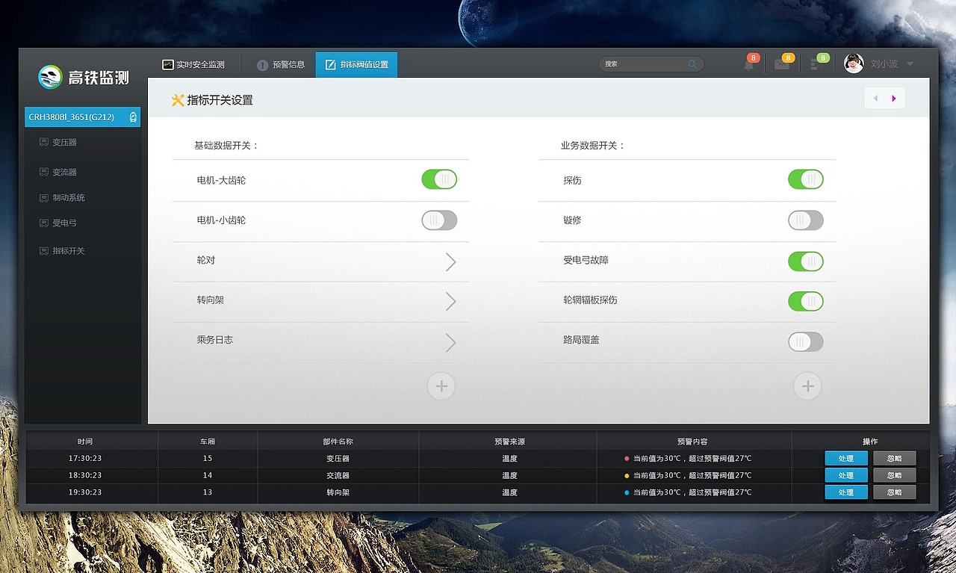Enable the 镟修 switch
This screenshot has width=956, height=573.
pyautogui.click(x=806, y=220)
